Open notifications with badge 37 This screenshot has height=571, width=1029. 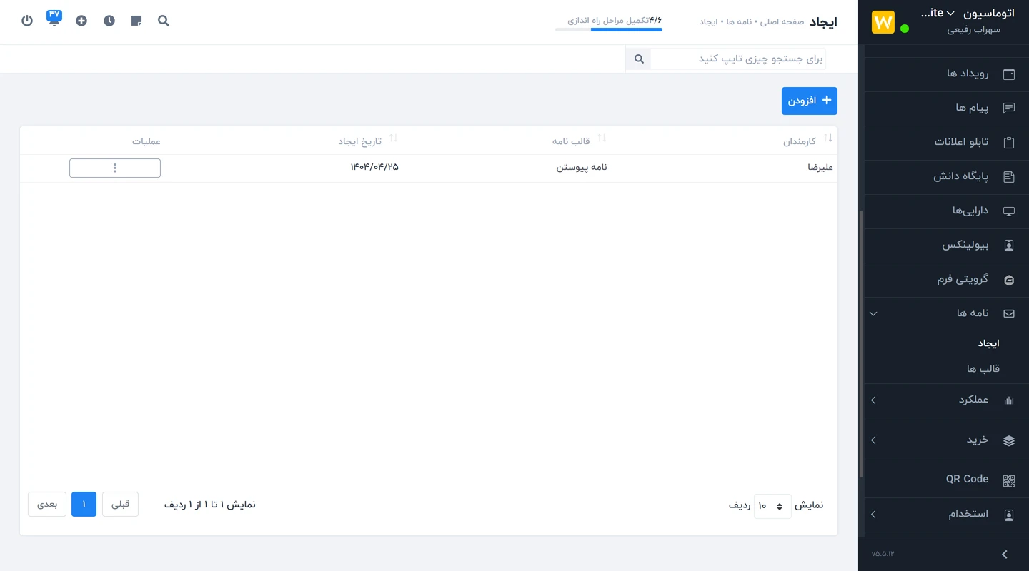54,19
